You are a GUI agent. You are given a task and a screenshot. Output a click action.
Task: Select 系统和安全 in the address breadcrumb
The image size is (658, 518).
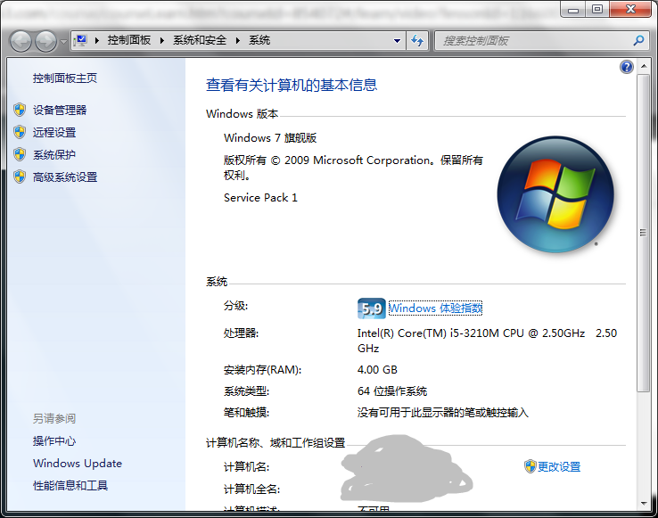pos(200,40)
